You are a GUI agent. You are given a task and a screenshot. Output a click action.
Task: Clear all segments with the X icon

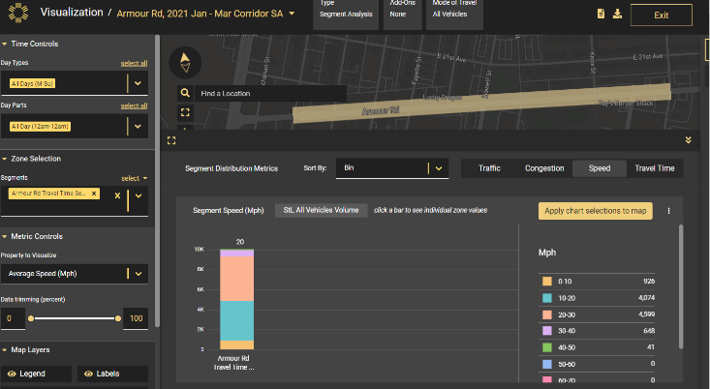click(117, 195)
